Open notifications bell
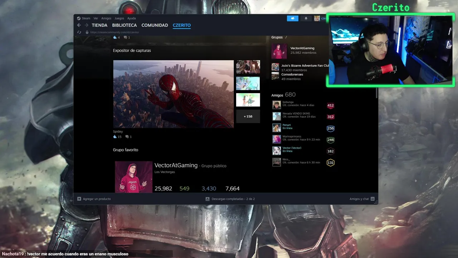 306,18
